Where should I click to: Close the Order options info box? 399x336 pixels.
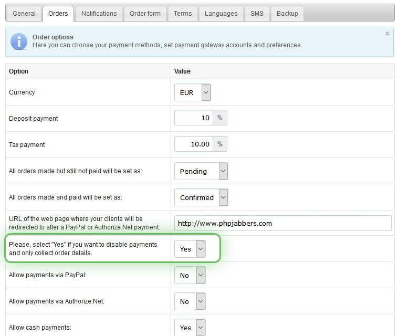pyautogui.click(x=387, y=34)
